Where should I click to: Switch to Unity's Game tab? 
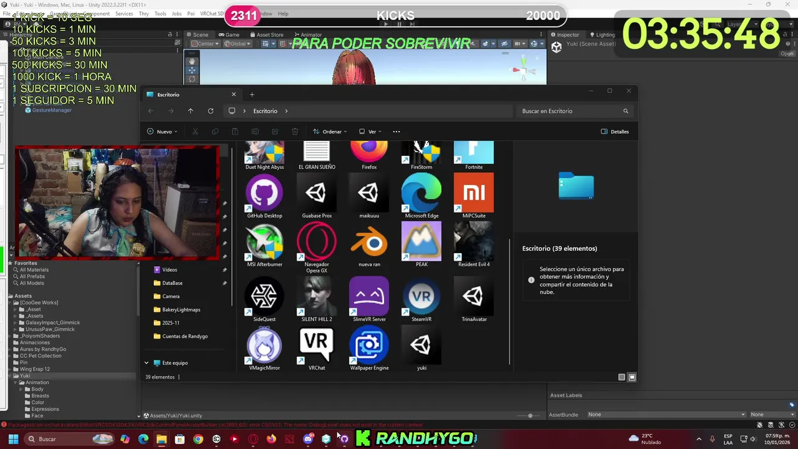[228, 35]
